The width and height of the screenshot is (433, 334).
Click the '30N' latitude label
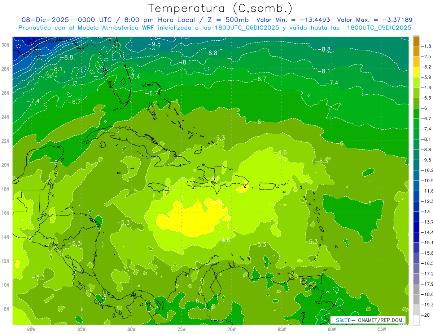(5, 45)
